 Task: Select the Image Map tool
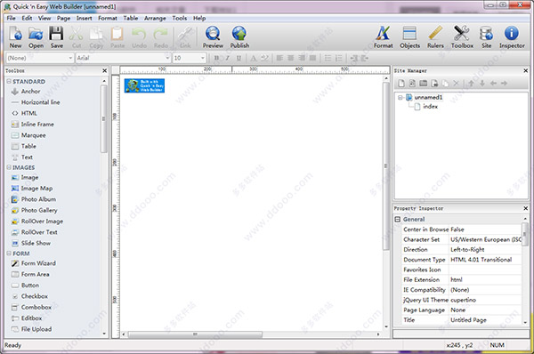(32, 189)
